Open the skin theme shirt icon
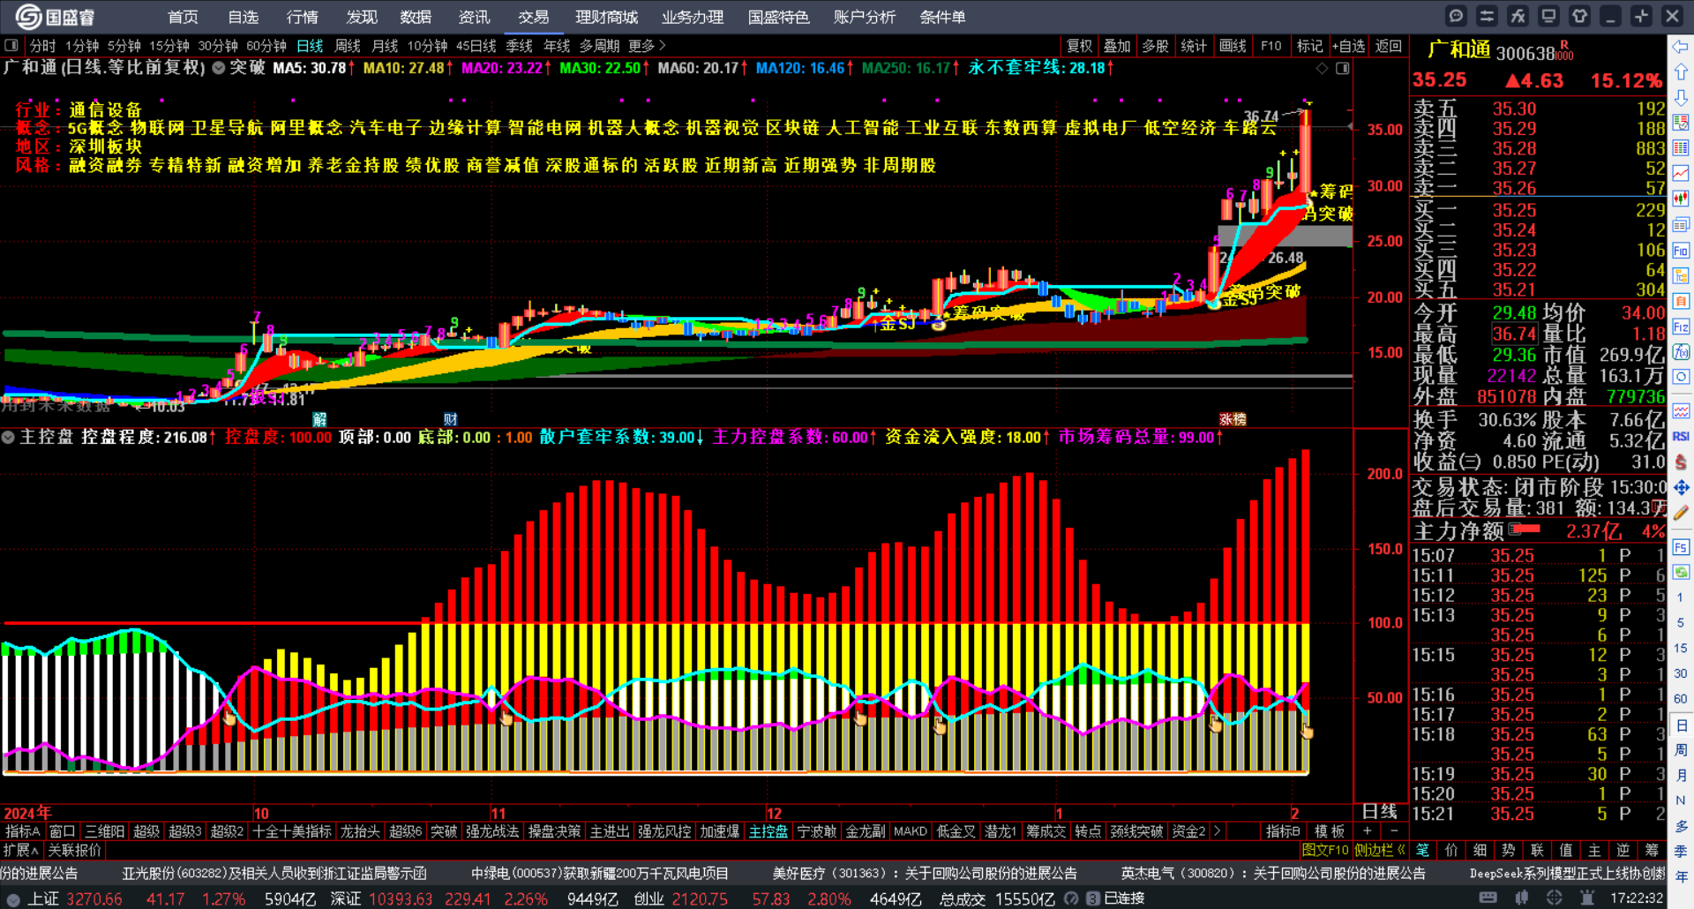1694x909 pixels. pyautogui.click(x=1579, y=16)
